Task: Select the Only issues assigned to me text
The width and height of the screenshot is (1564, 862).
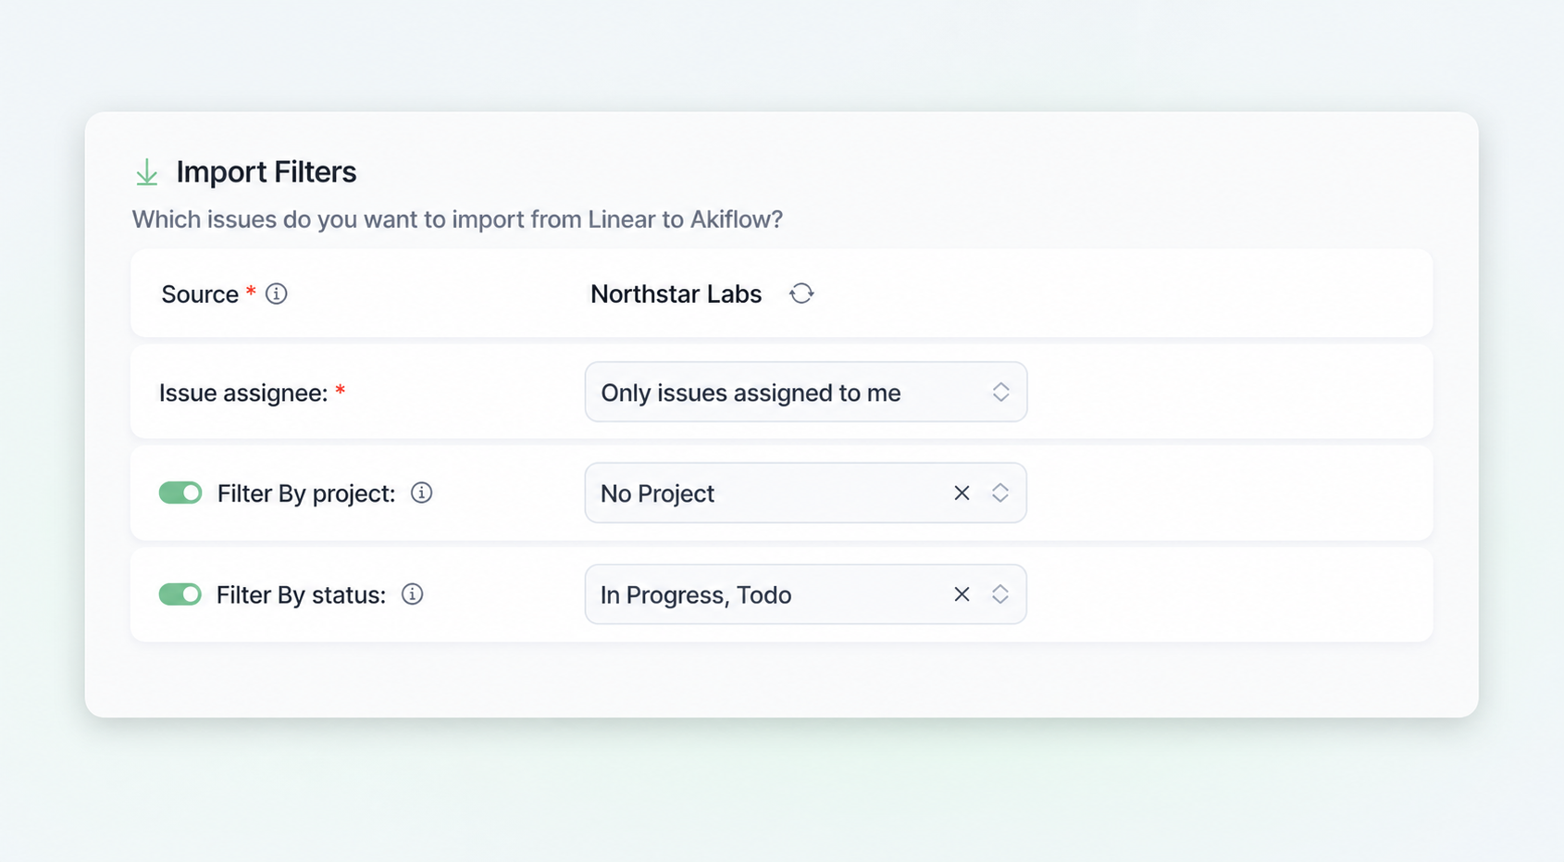Action: [751, 393]
